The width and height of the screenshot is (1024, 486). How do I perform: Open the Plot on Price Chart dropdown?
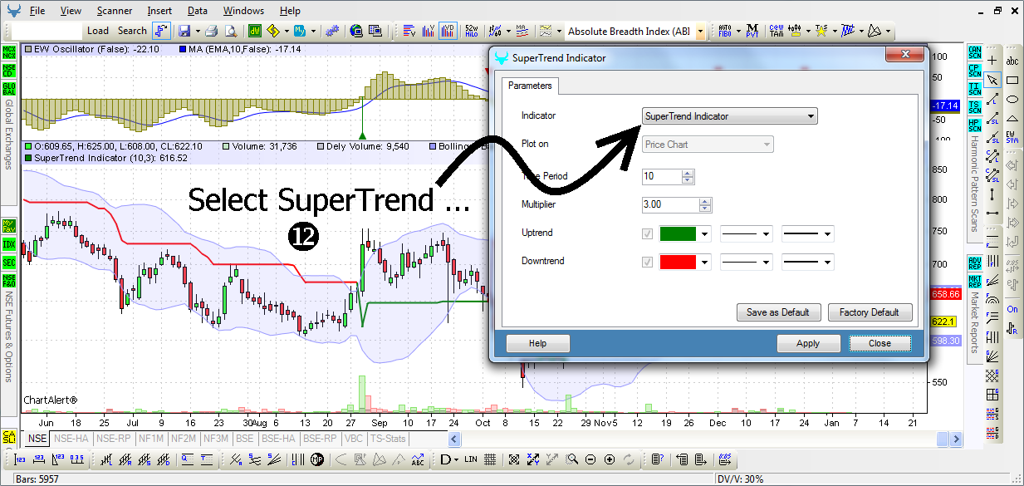click(708, 145)
